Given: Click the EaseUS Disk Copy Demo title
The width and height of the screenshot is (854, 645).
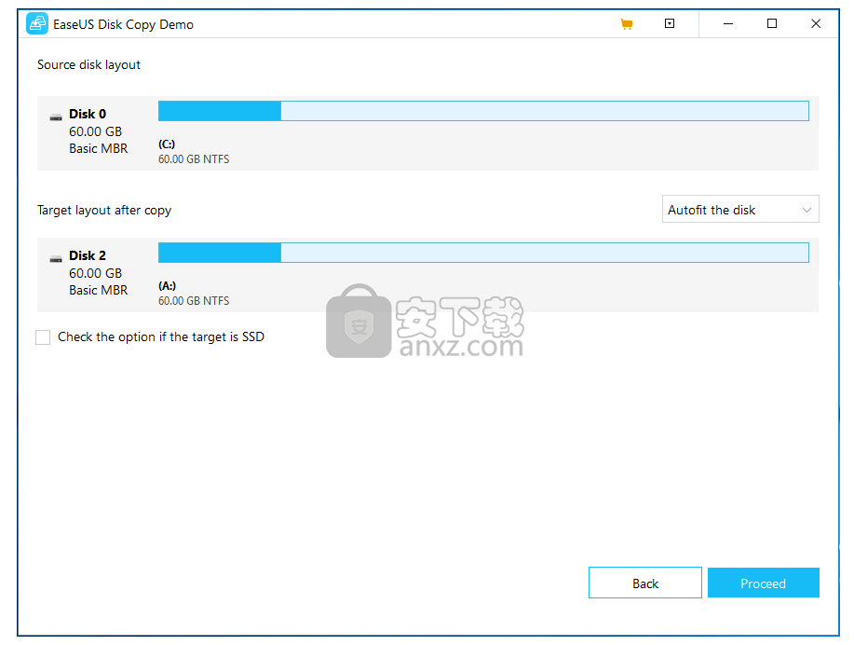Looking at the screenshot, I should pos(123,24).
